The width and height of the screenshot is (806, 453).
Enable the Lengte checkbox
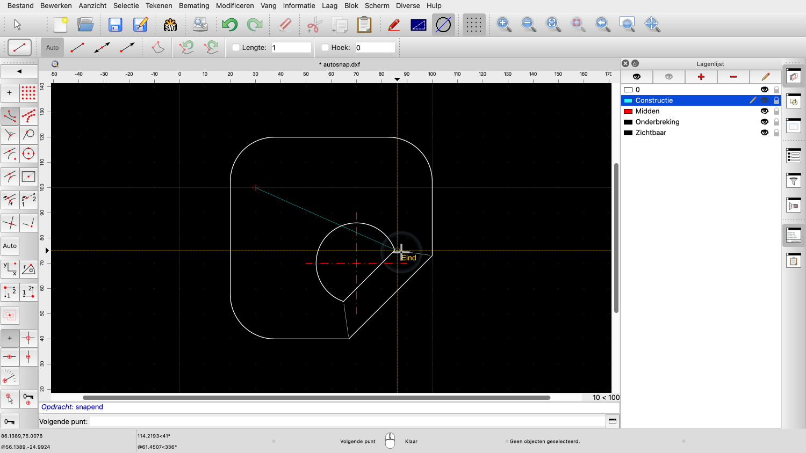click(x=236, y=48)
